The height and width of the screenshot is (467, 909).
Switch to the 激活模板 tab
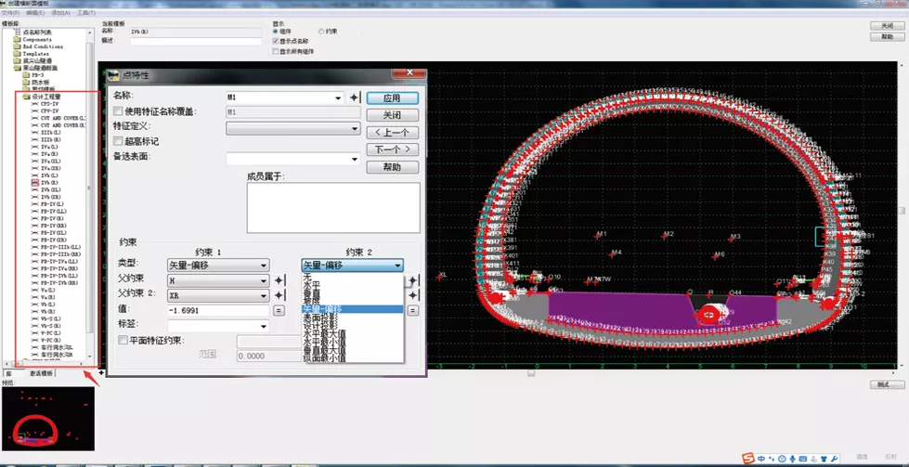41,374
